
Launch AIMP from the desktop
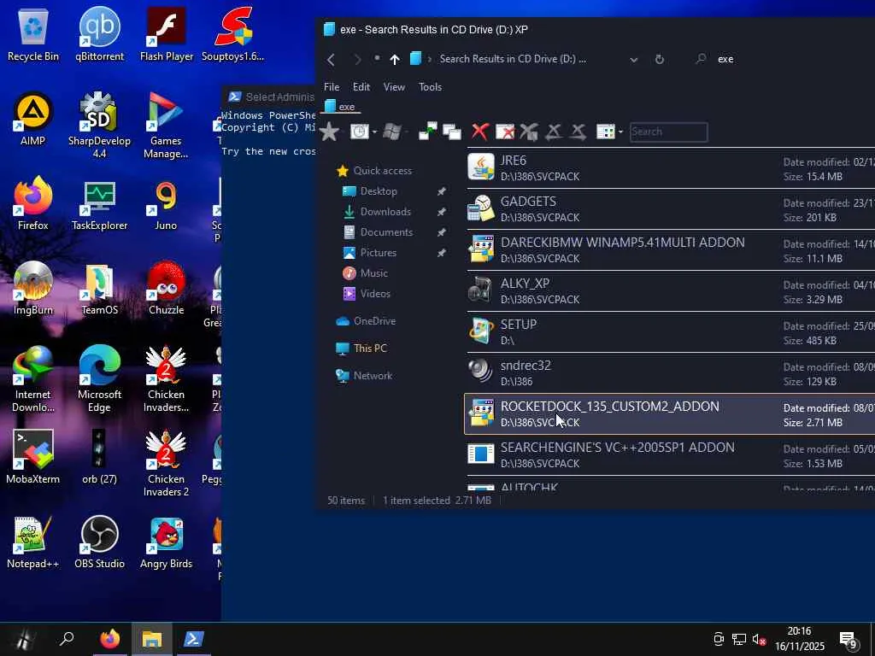tap(33, 119)
